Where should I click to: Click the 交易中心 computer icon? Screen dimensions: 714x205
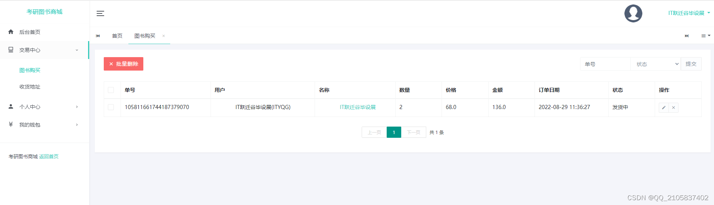pyautogui.click(x=11, y=50)
